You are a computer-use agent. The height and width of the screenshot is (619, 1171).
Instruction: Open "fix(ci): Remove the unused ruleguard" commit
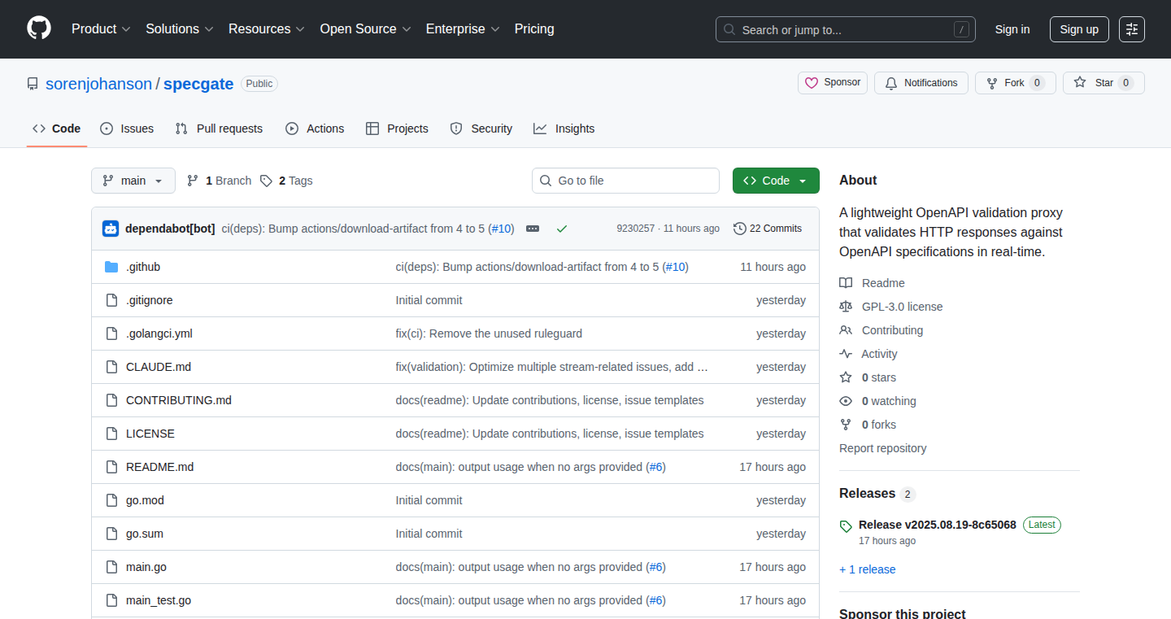(489, 333)
